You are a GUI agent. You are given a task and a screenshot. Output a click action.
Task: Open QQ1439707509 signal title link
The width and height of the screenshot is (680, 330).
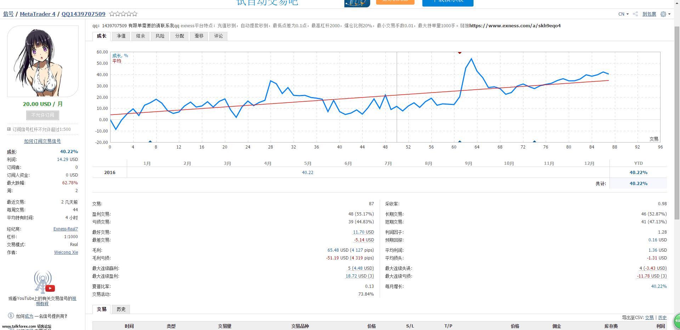pyautogui.click(x=83, y=14)
